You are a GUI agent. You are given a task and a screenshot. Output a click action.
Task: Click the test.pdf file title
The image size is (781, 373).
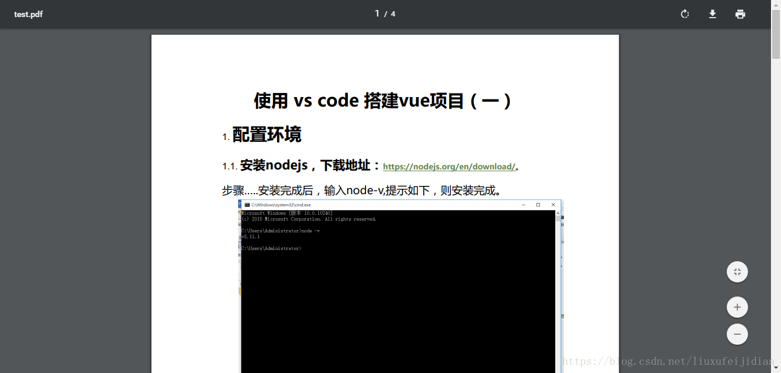pos(28,14)
